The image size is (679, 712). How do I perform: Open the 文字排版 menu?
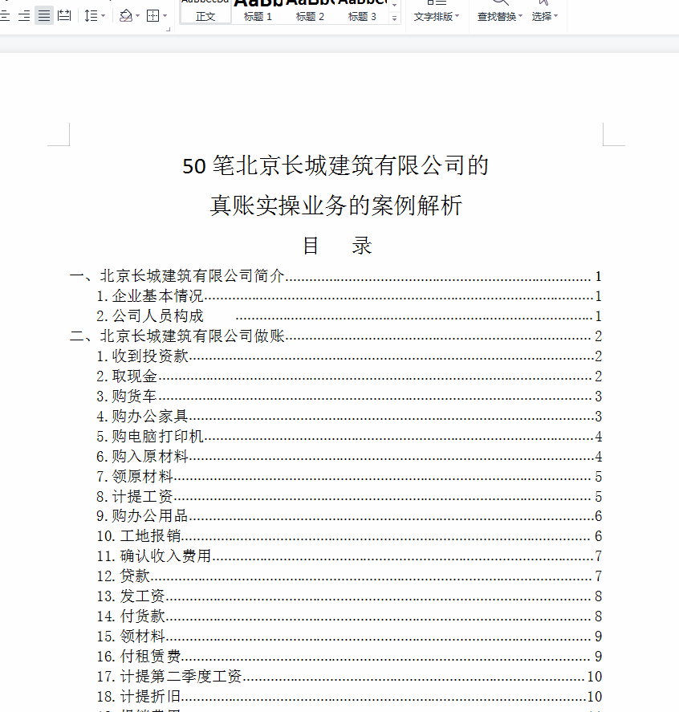click(436, 14)
